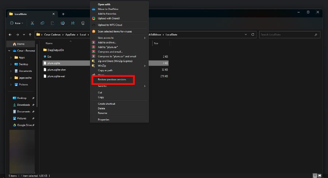Choose Compress to "plum.rar" and email

[x=119, y=56]
